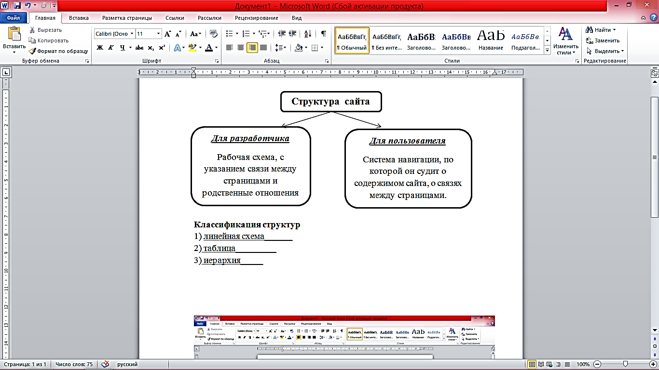The width and height of the screenshot is (659, 370).
Task: Open the Aa change case dropdown
Action: pos(196,34)
